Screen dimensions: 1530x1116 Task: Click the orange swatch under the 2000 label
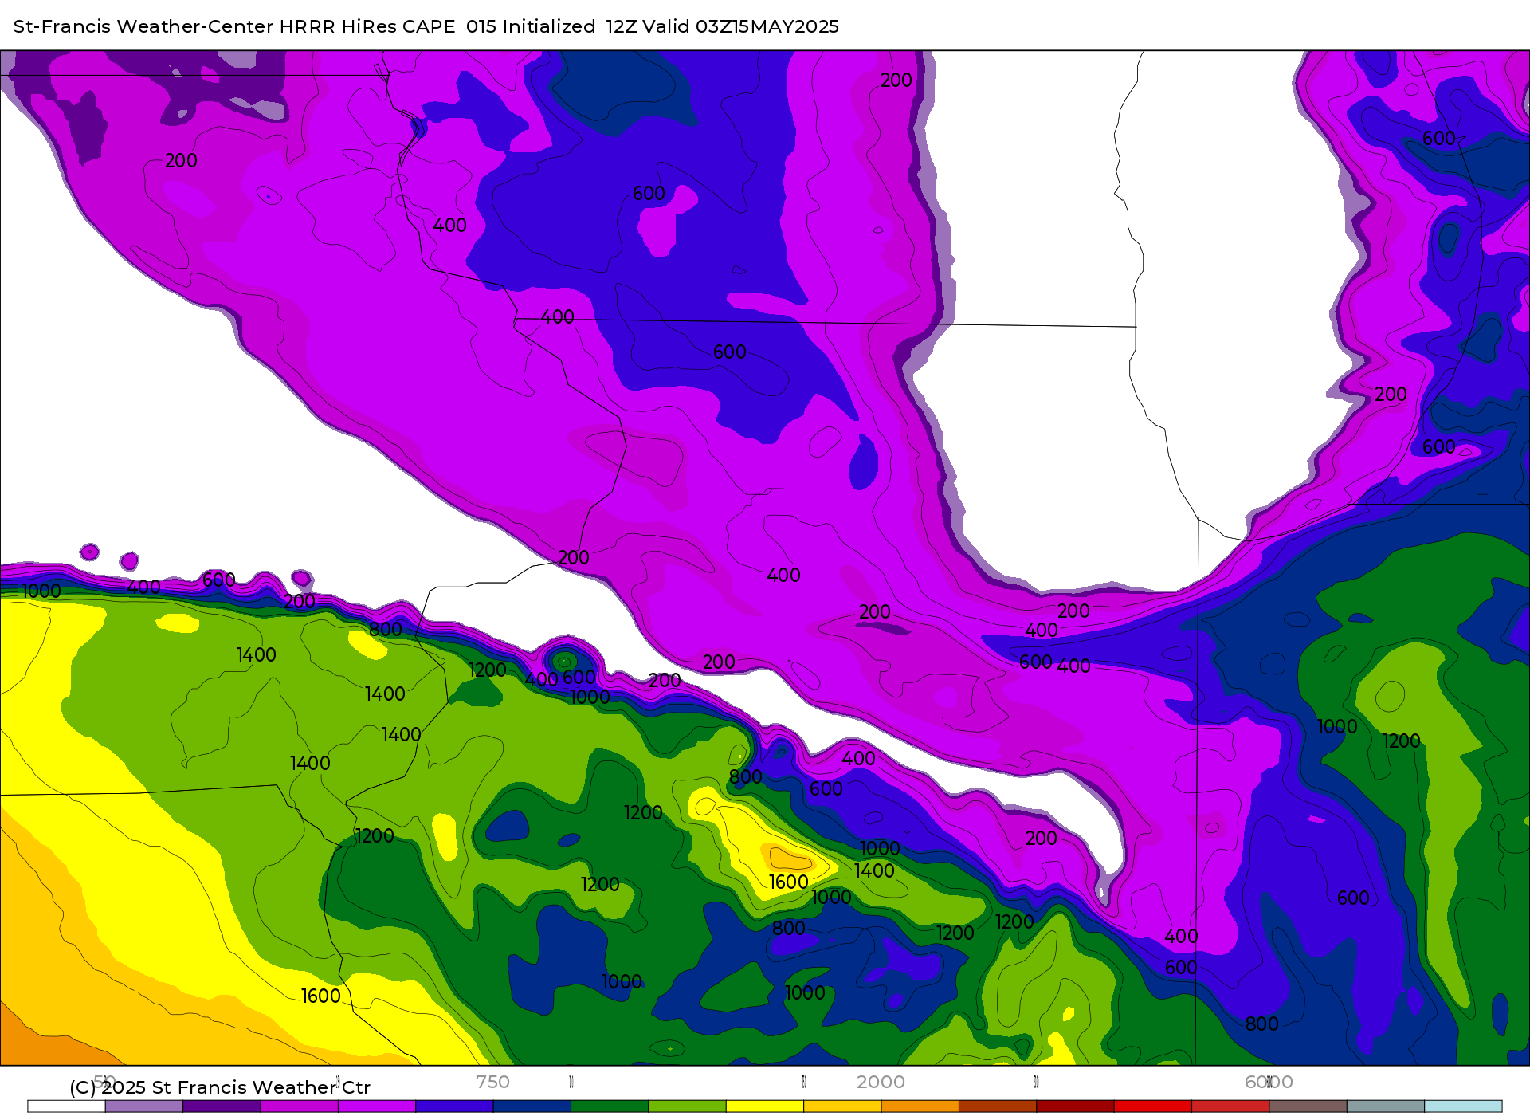point(920,1106)
